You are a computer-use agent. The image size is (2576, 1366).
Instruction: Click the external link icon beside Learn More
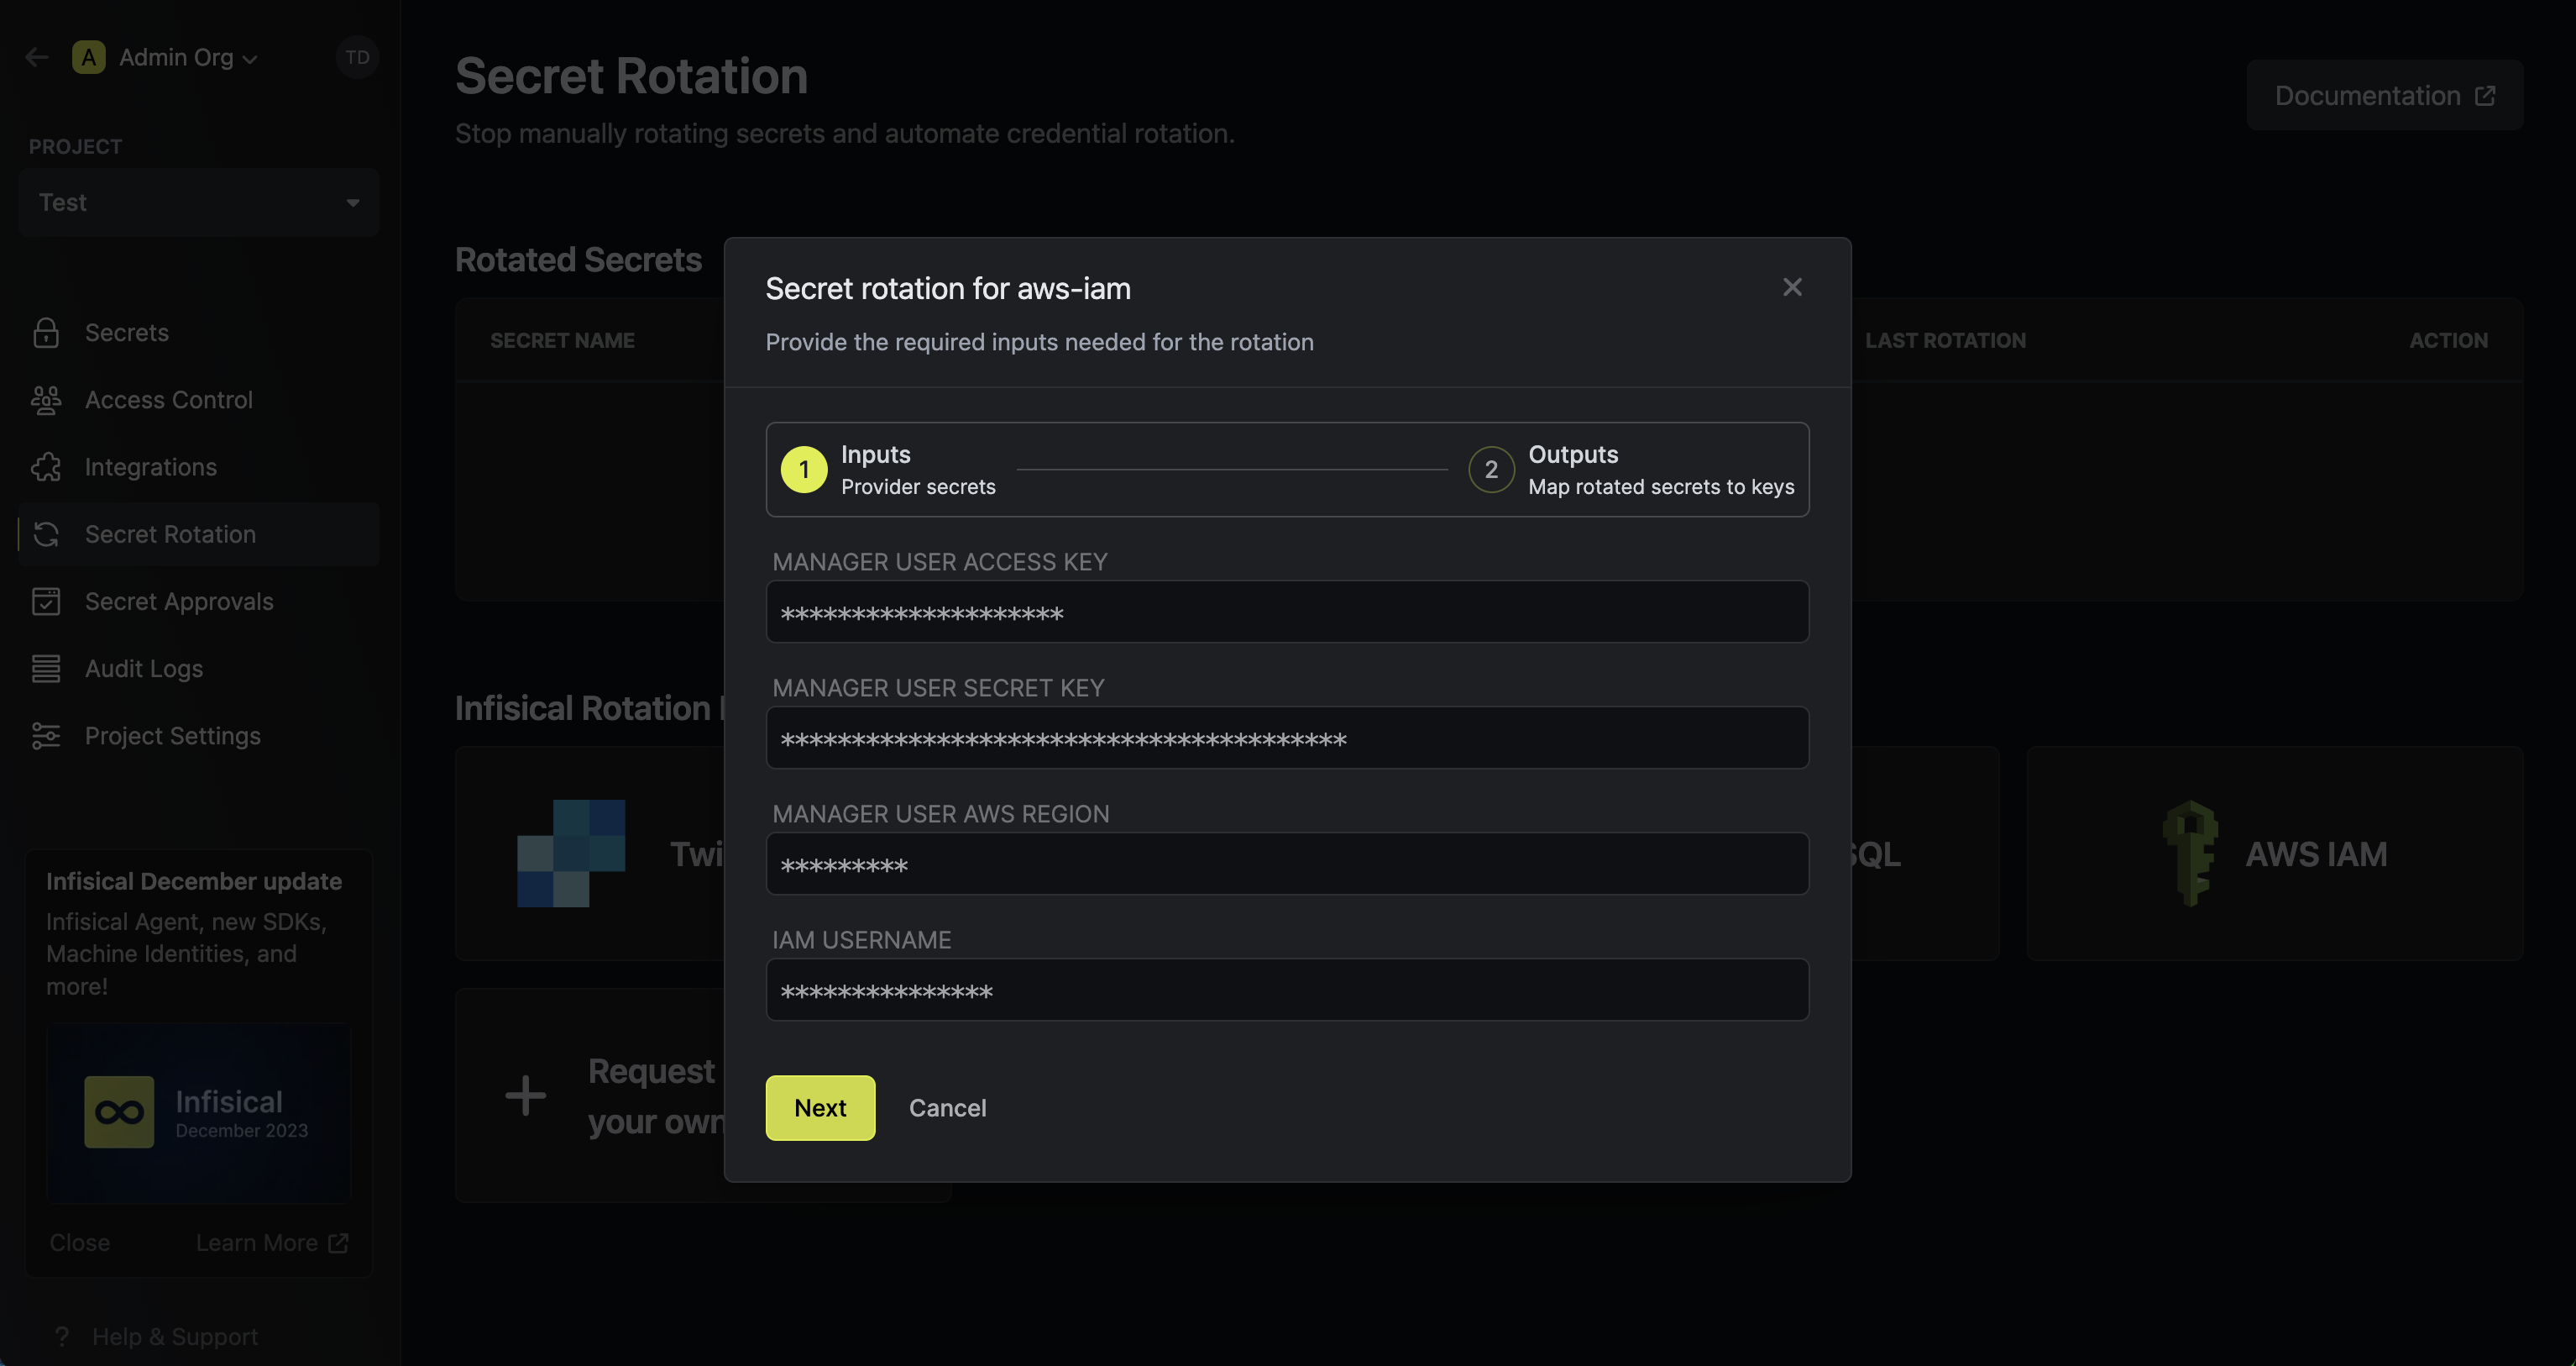tap(338, 1243)
